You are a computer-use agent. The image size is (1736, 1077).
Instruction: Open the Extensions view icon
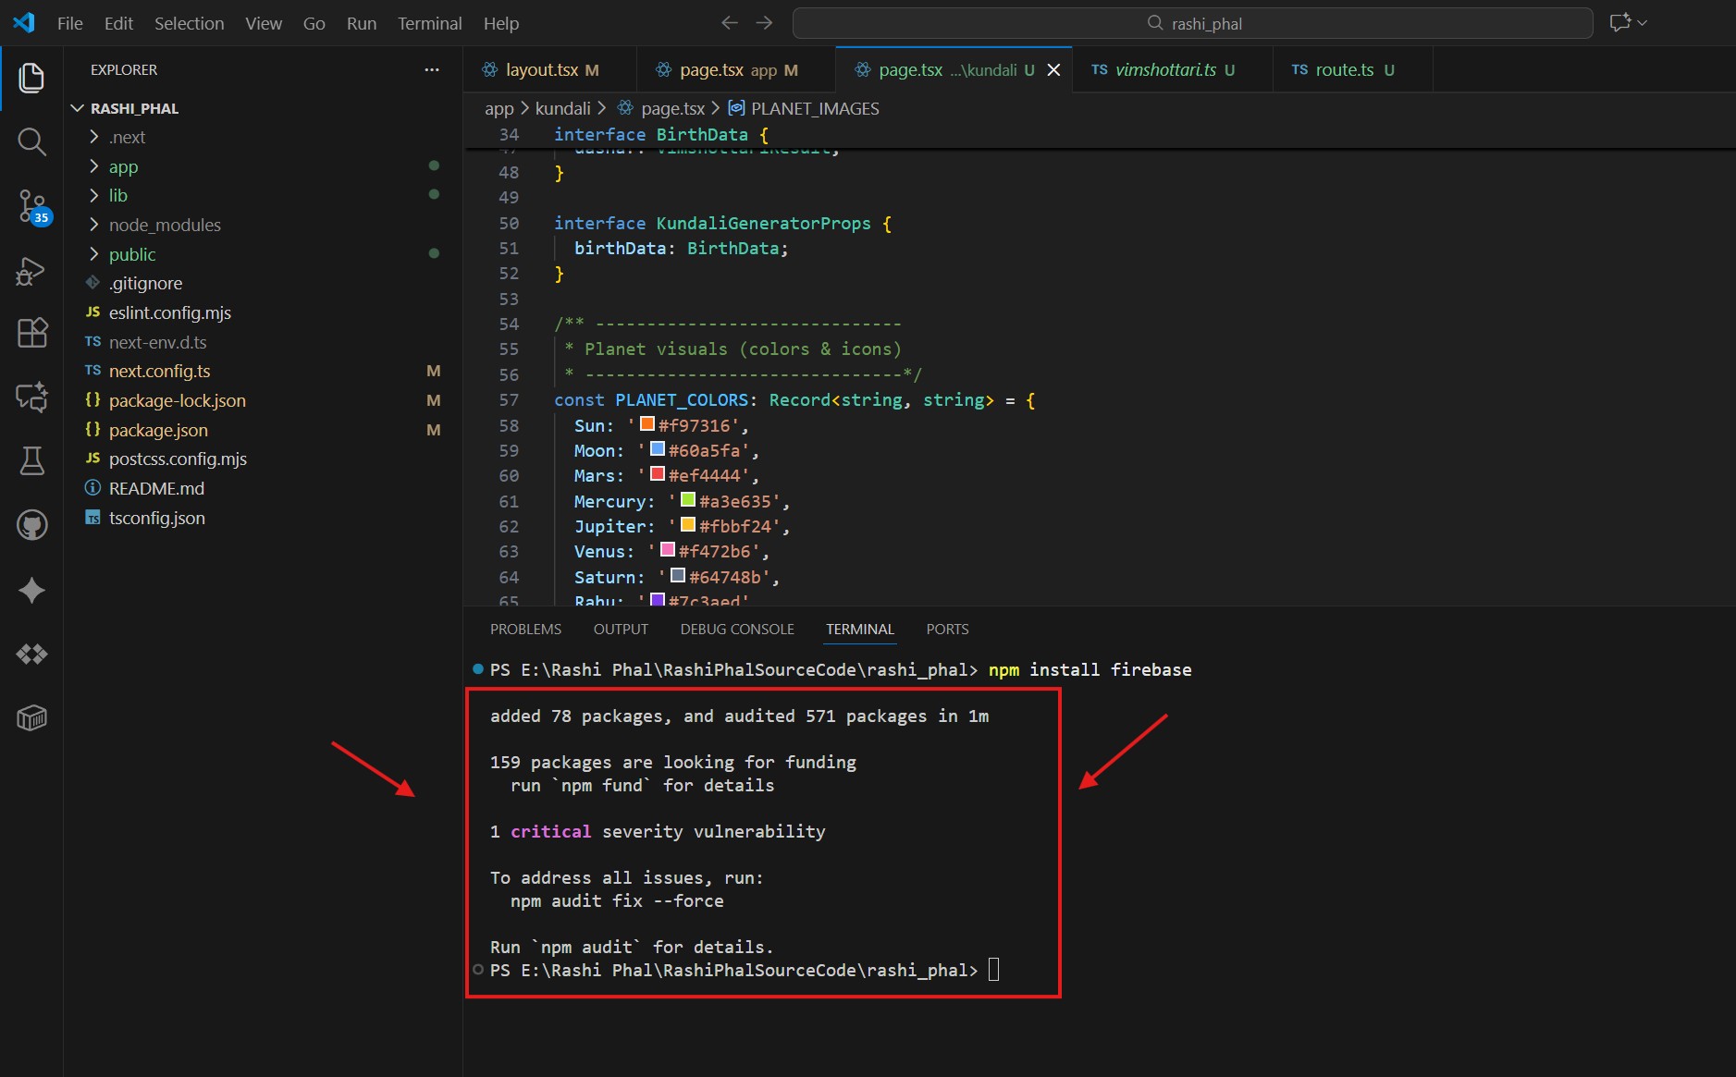31,333
